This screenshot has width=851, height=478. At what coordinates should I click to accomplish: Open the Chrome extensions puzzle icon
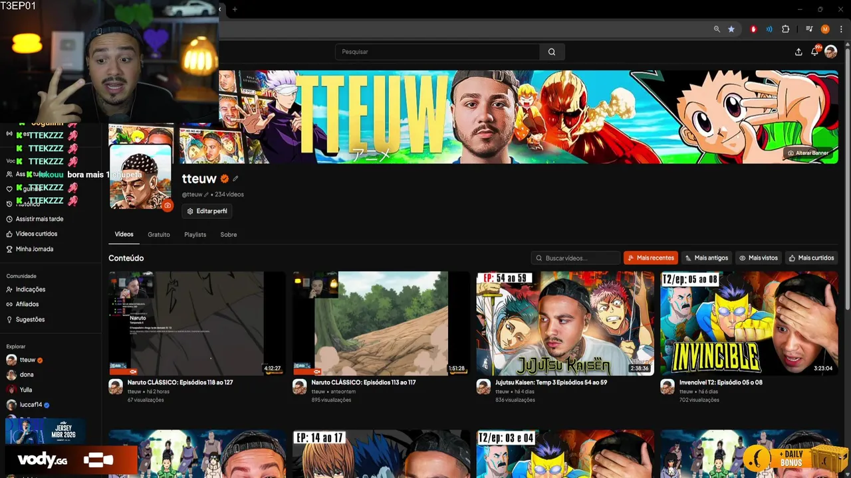[785, 29]
